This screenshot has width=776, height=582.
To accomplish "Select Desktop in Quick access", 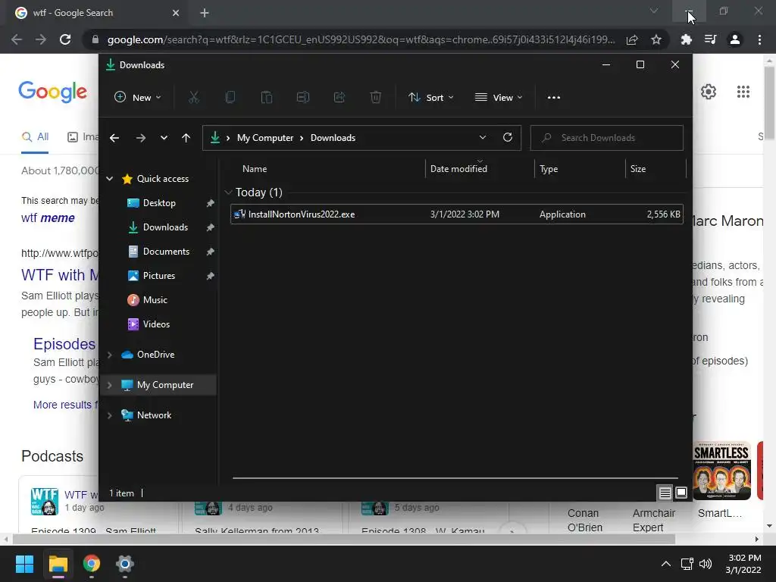I will click(x=159, y=203).
